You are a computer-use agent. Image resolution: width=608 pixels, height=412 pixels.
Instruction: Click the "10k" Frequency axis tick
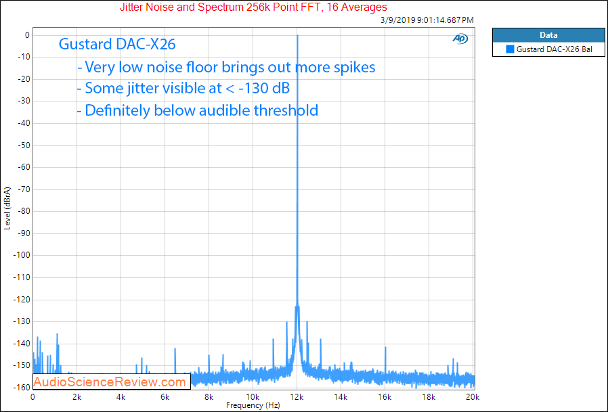tap(253, 397)
